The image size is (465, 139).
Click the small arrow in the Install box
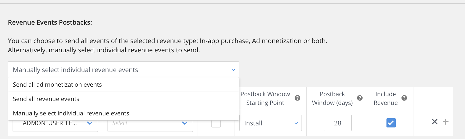click(296, 123)
